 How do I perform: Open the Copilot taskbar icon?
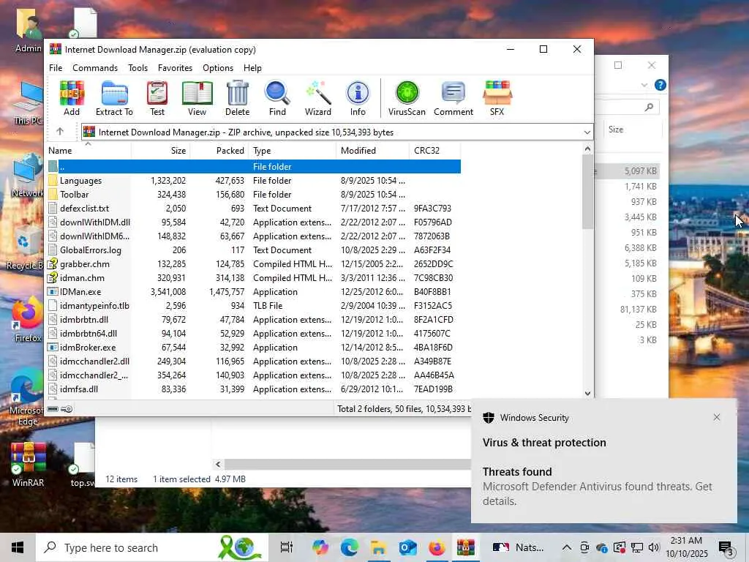[x=320, y=547]
